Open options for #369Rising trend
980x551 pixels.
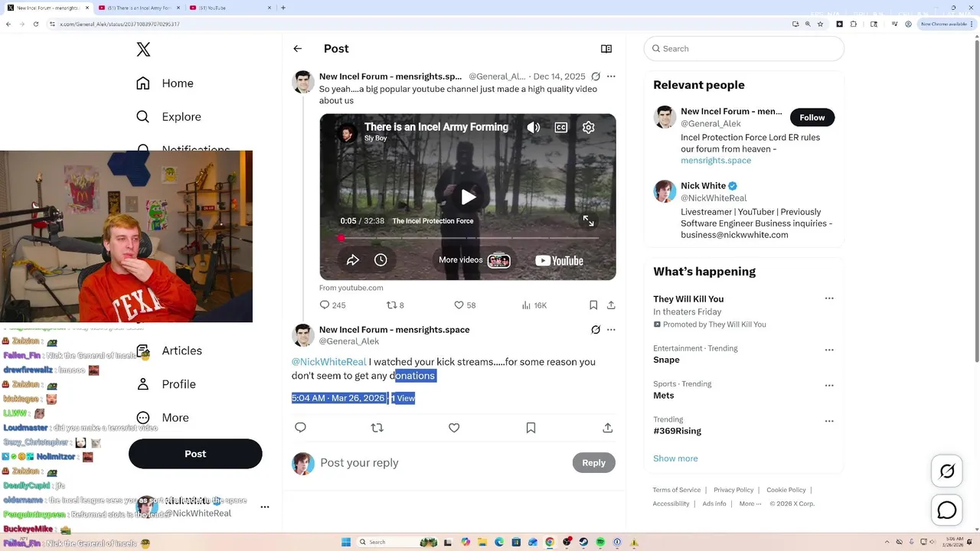pyautogui.click(x=829, y=421)
